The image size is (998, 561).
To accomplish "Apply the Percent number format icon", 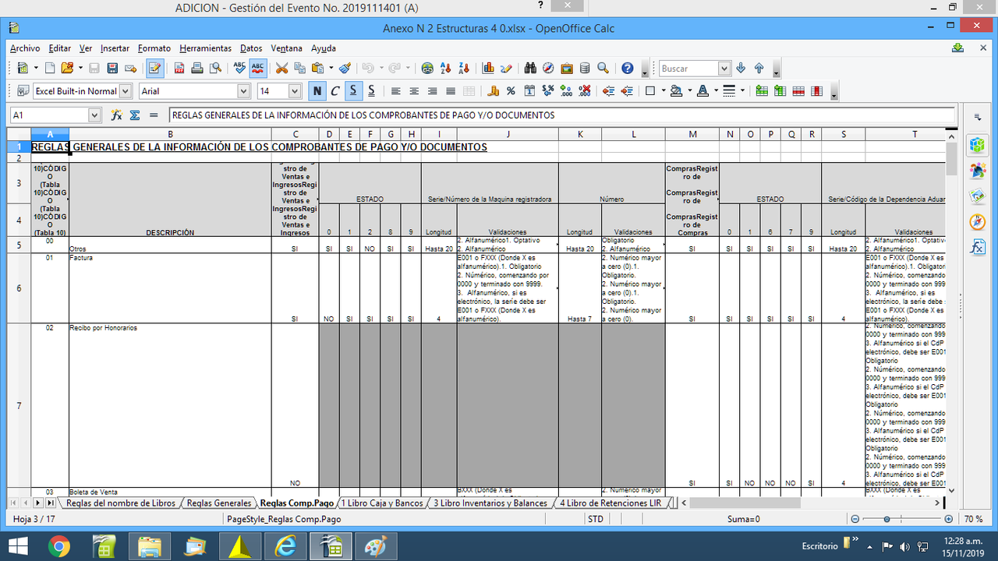I will pos(511,91).
